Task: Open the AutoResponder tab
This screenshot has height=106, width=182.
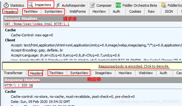Action: click(x=71, y=5)
